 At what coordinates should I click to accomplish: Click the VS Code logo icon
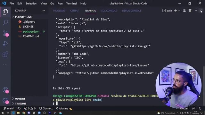click(4, 3)
